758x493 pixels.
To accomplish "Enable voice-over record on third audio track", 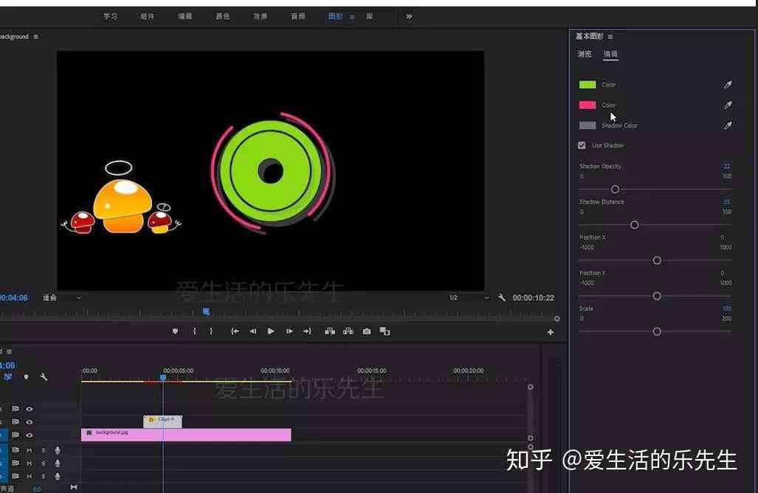I will coord(58,476).
